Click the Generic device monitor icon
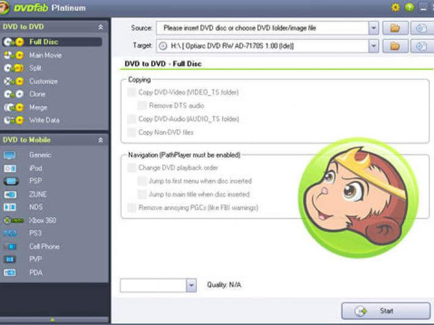This screenshot has height=325, width=434. tap(9, 155)
